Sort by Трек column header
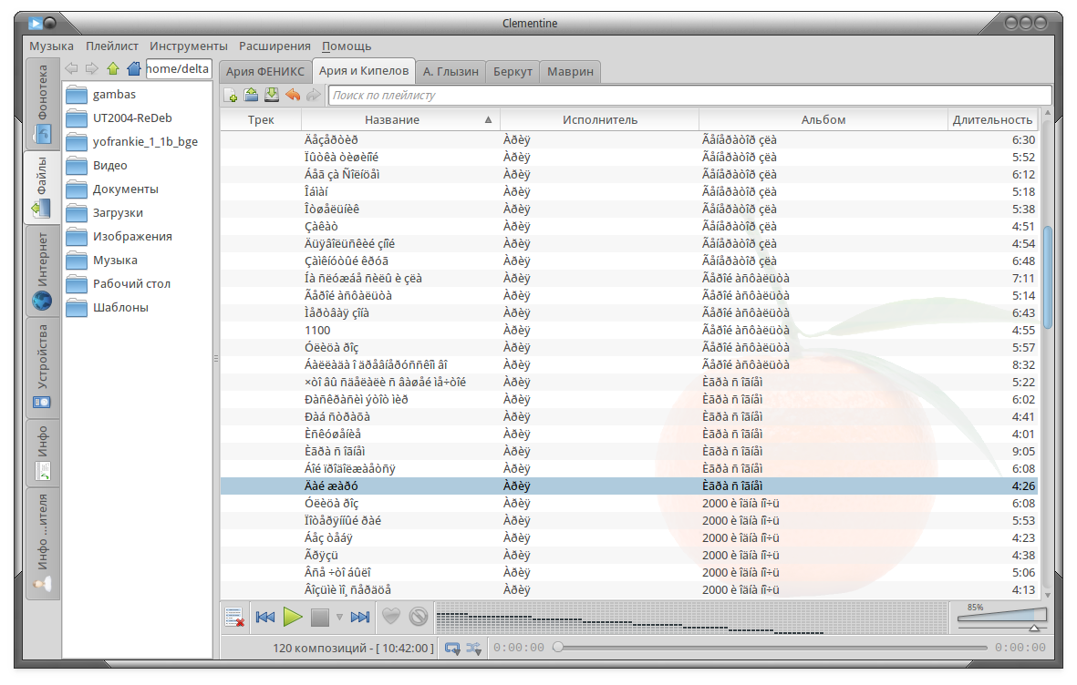The width and height of the screenshot is (1077, 685). tap(261, 120)
